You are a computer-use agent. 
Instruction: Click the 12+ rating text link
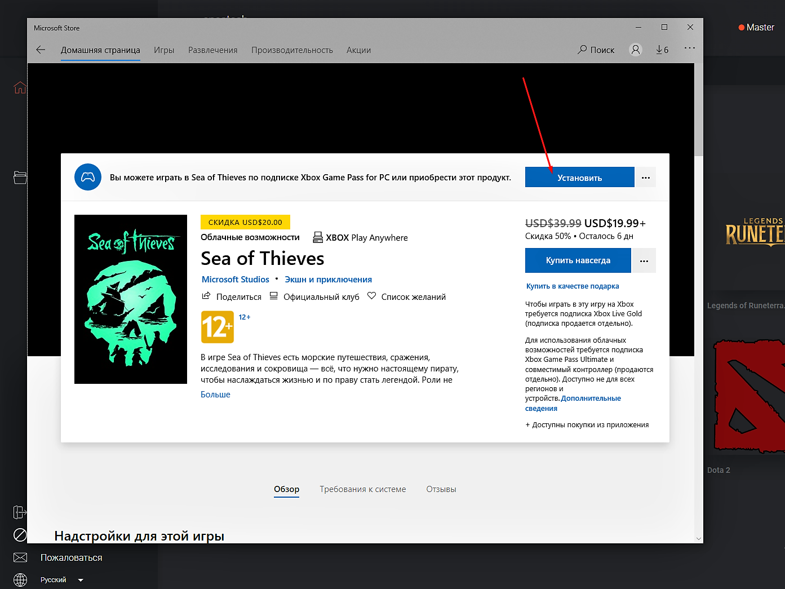pos(245,317)
